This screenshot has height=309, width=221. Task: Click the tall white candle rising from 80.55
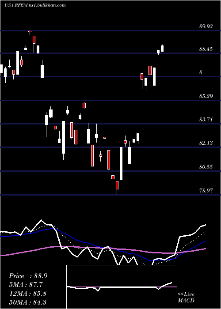(121, 163)
